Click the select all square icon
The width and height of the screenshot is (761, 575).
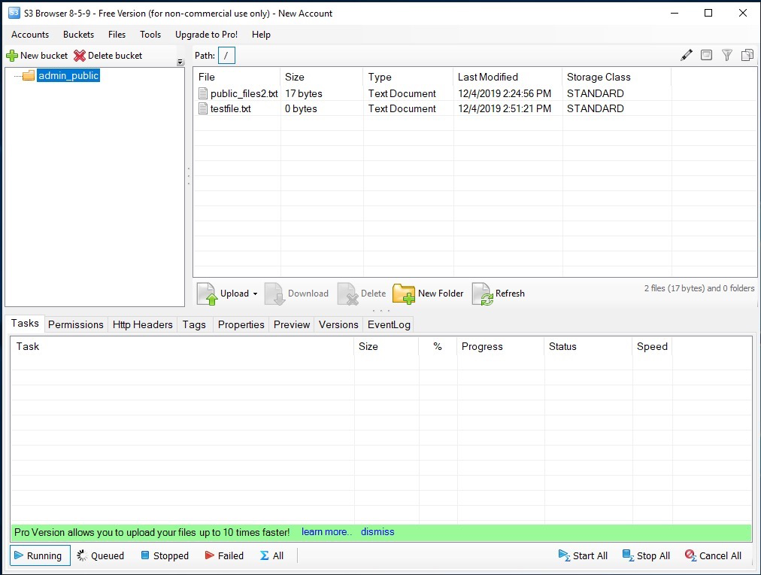[707, 56]
